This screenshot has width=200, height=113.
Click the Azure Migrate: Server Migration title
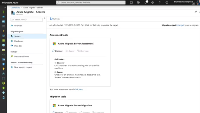point(75,105)
